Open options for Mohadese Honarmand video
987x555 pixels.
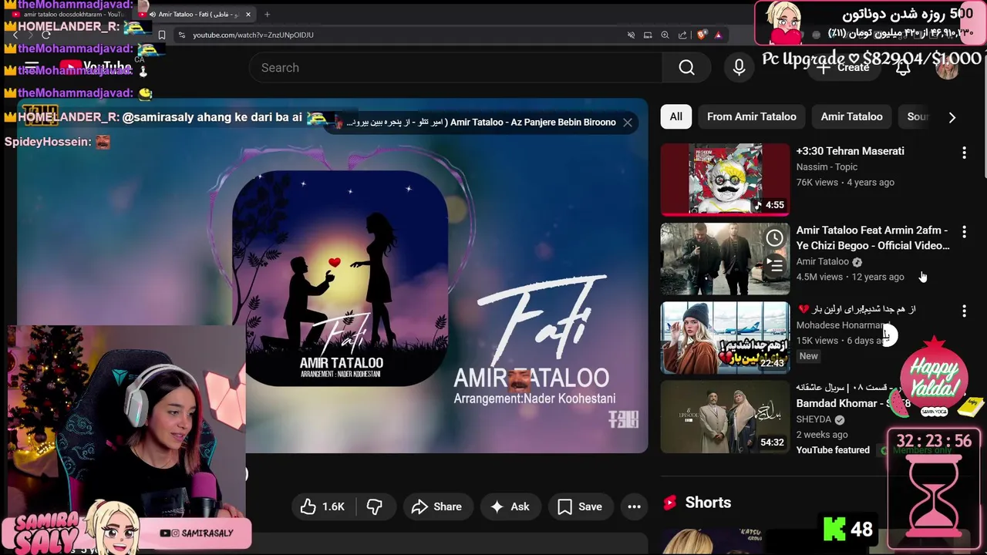click(x=964, y=311)
